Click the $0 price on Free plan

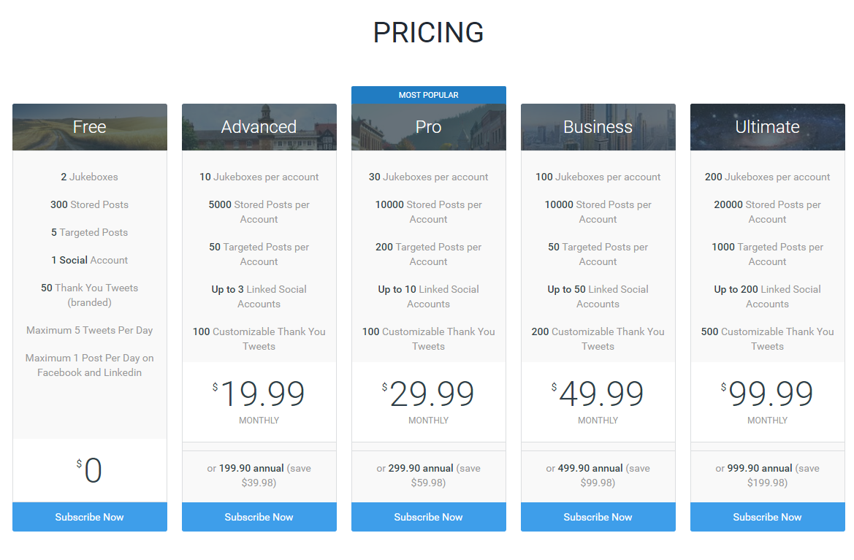[89, 470]
